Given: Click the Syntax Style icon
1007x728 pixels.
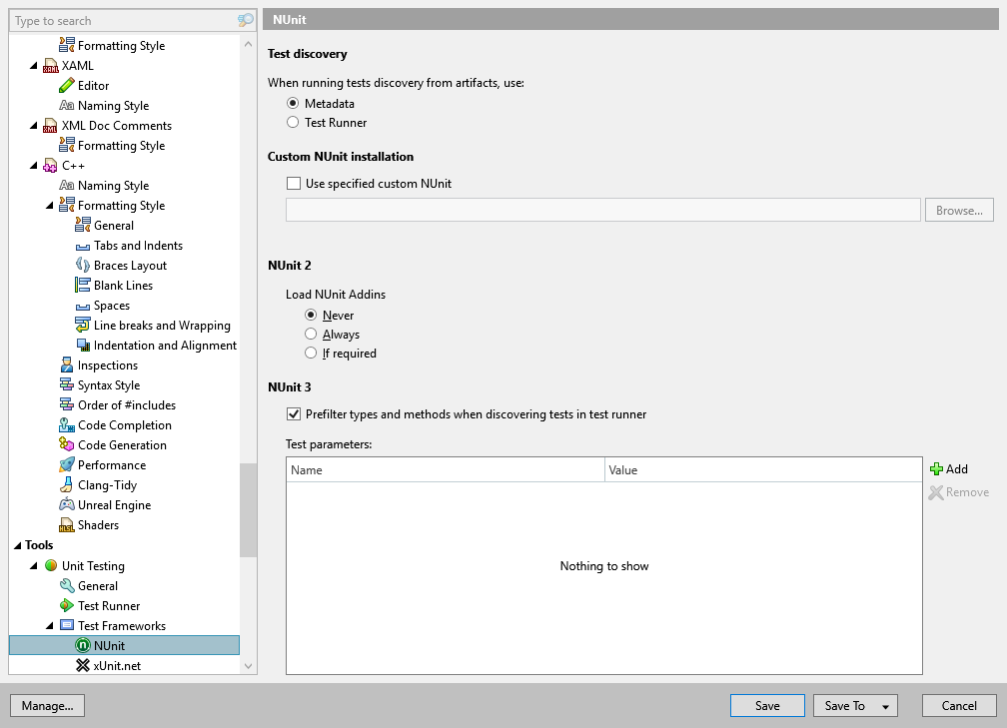Looking at the screenshot, I should (x=66, y=385).
